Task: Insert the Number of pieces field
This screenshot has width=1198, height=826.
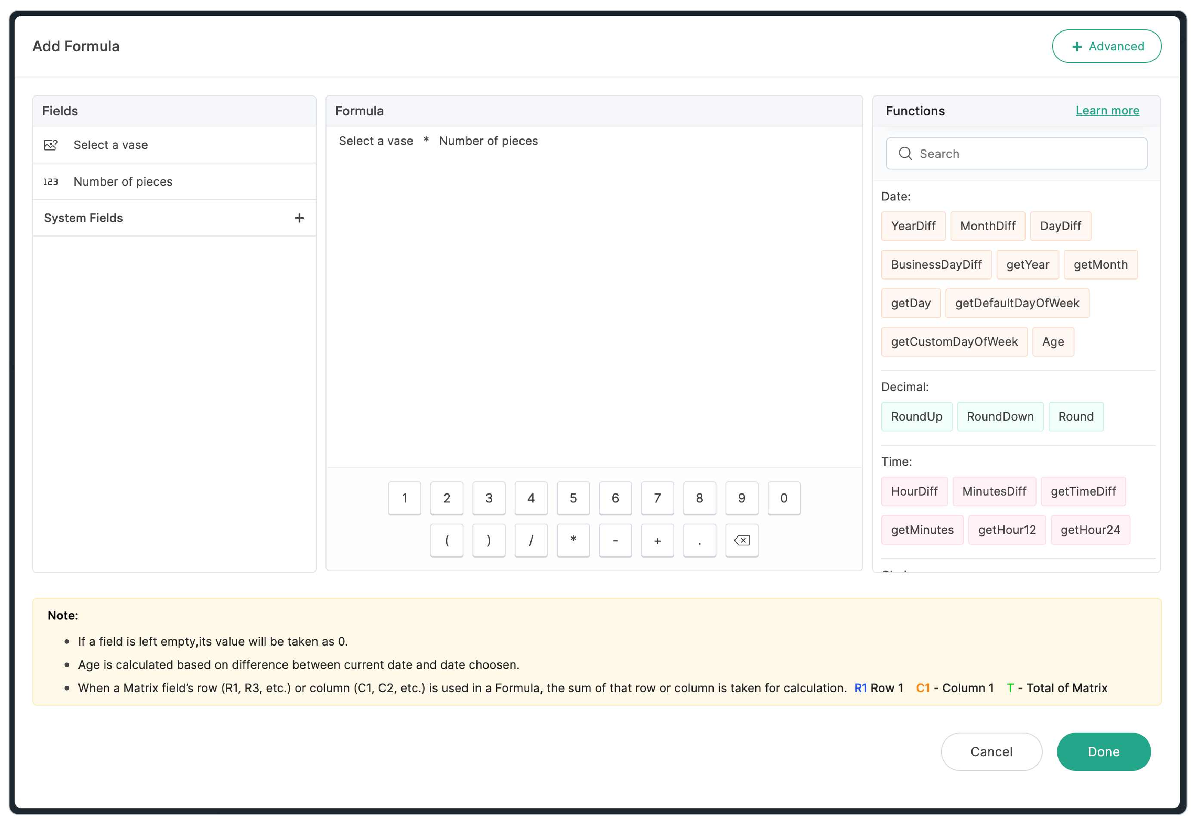Action: (x=123, y=182)
